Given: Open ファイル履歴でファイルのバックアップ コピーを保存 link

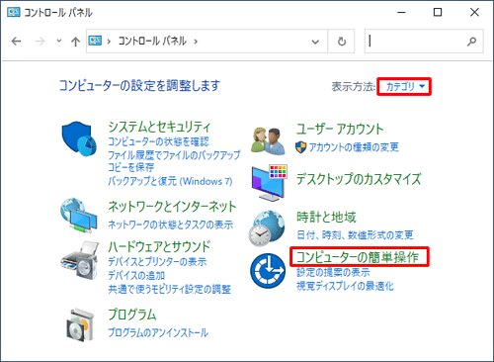Looking at the screenshot, I should pos(174,161).
